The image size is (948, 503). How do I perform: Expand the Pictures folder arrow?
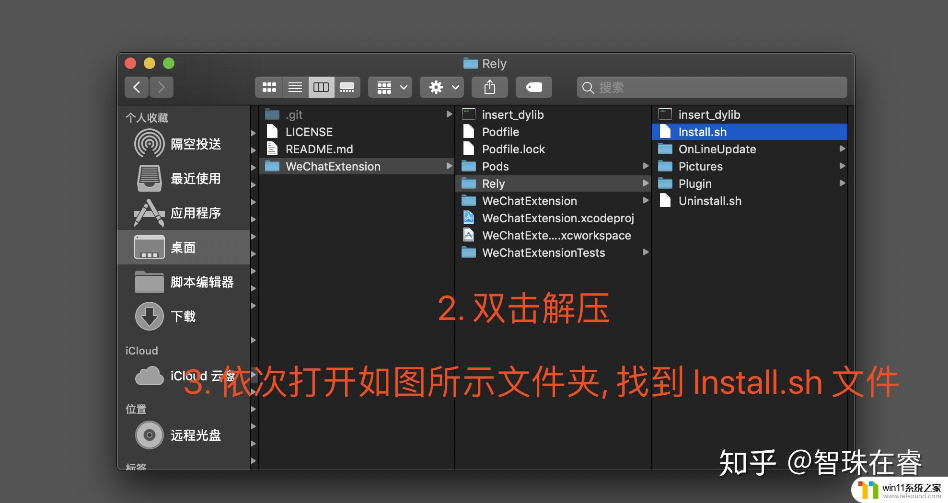842,166
